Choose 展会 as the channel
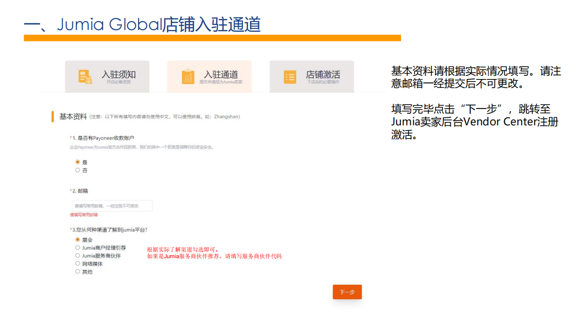This screenshot has width=588, height=331. point(78,240)
